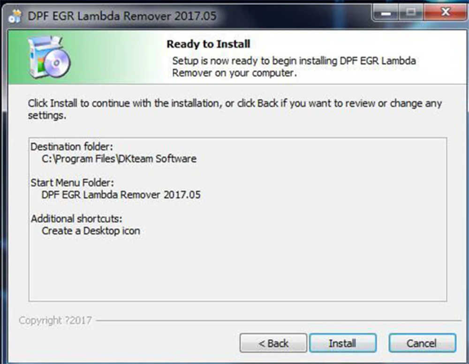
Task: Click the Additional shortcuts label
Action: [x=76, y=218]
